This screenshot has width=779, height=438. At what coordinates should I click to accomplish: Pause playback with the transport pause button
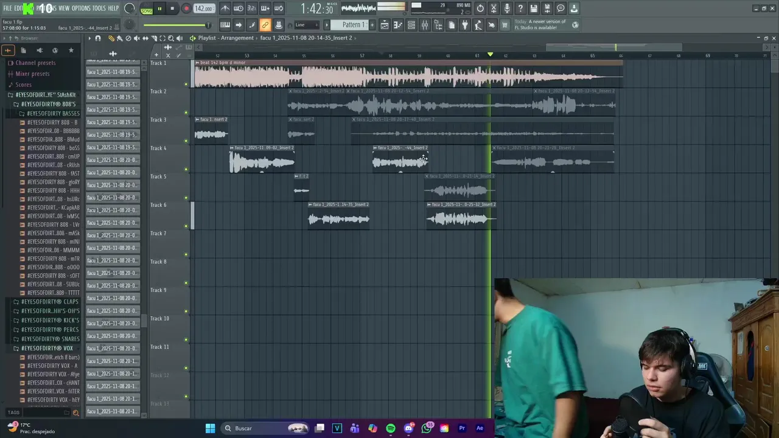160,9
